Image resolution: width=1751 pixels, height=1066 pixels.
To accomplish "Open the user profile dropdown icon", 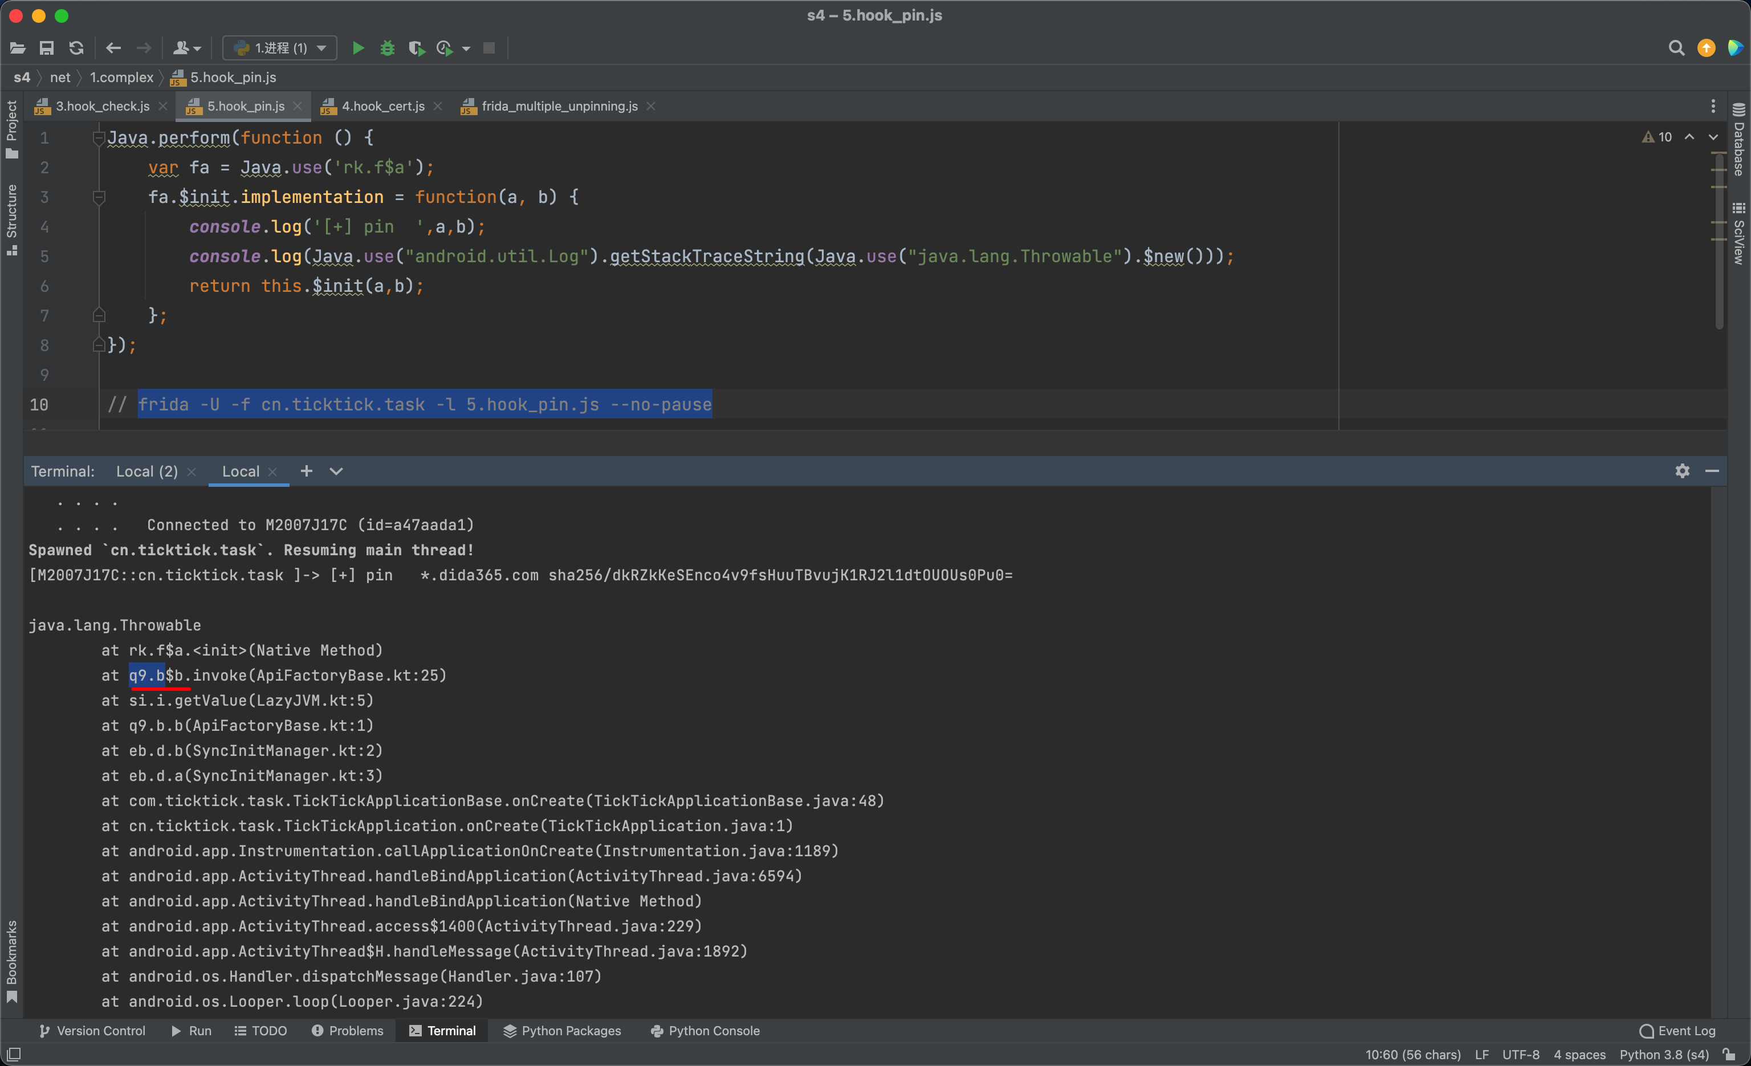I will pyautogui.click(x=187, y=48).
